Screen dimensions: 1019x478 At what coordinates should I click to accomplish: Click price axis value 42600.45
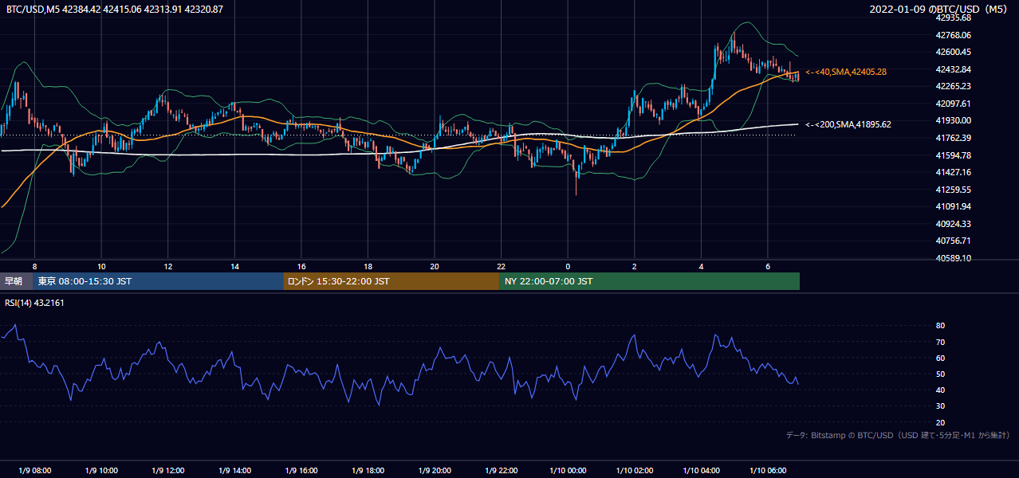pos(953,52)
